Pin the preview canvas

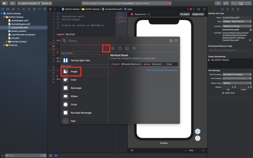132,150
